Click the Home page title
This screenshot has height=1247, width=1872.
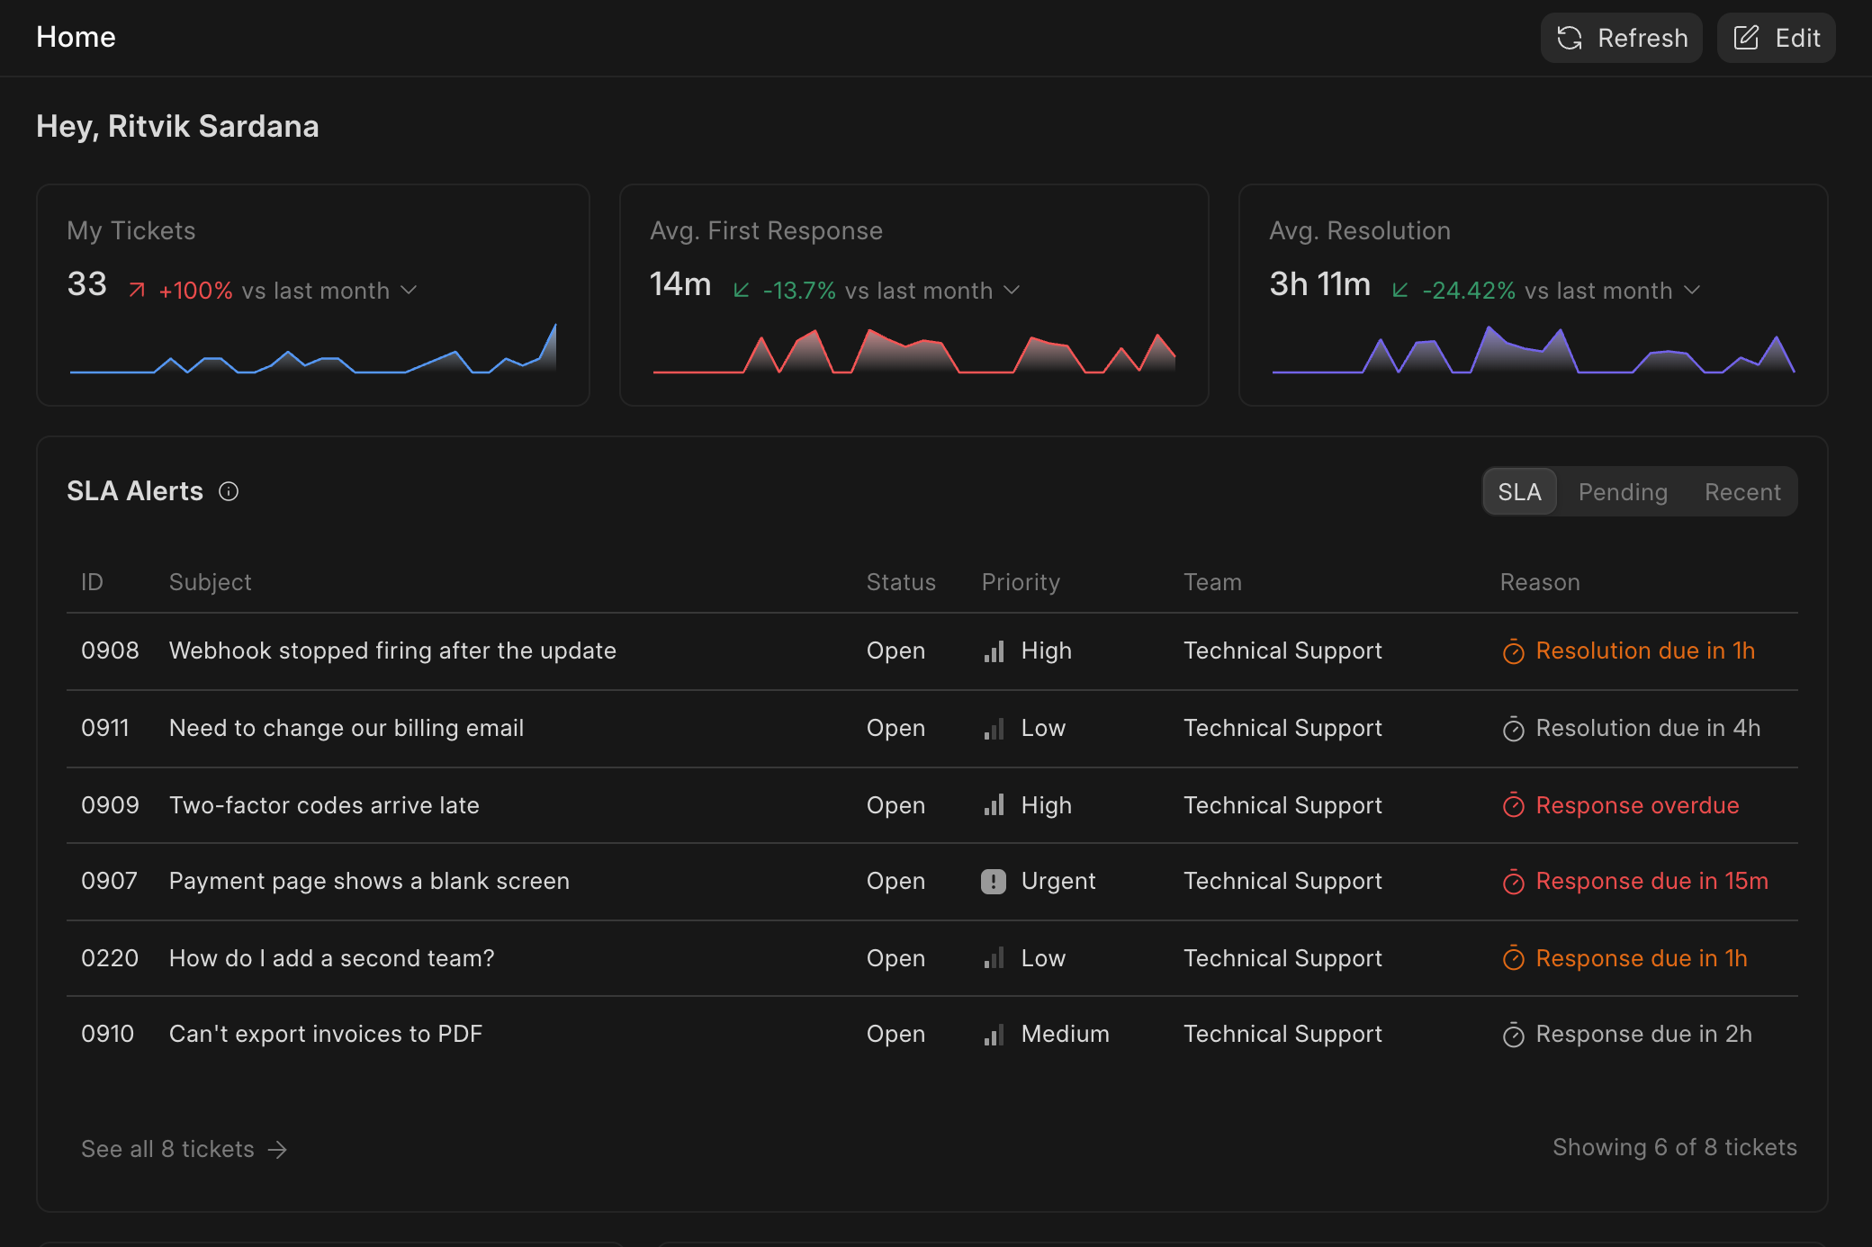[x=76, y=37]
